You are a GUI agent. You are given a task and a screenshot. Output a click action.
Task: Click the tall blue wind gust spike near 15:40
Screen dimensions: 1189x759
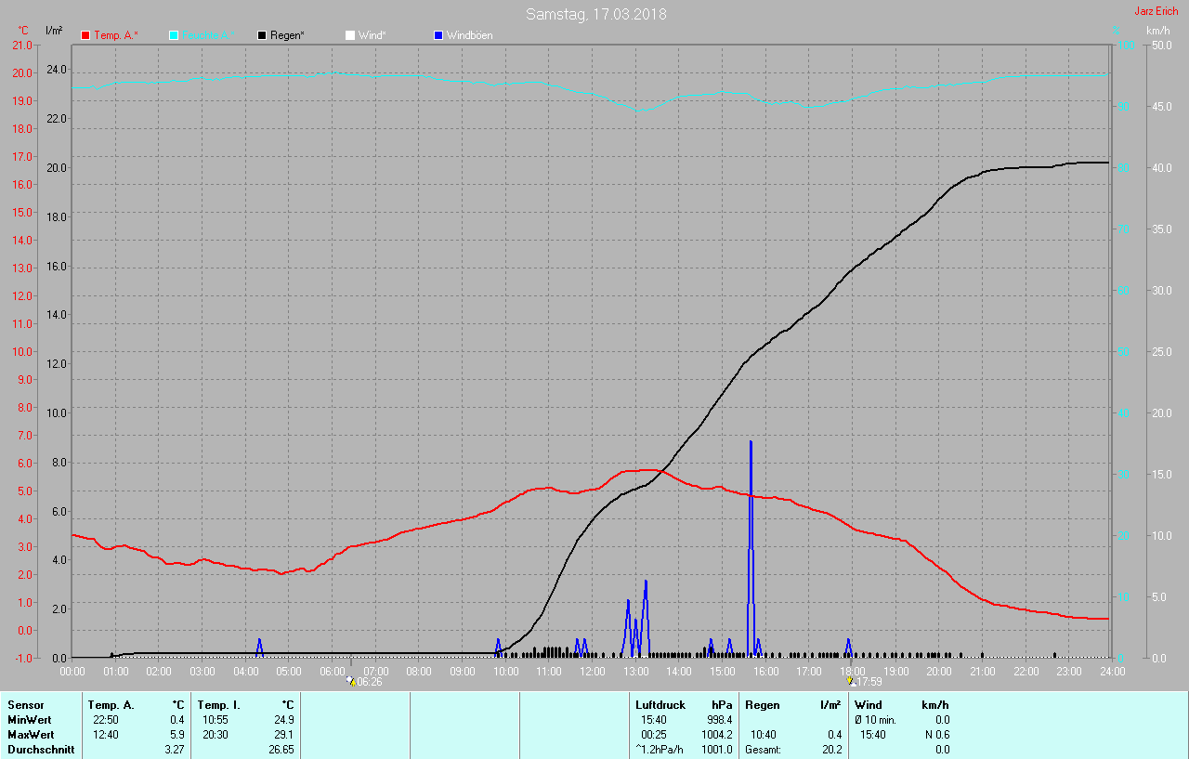tap(751, 548)
